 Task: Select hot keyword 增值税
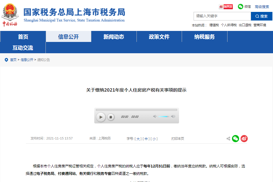[x=214, y=25]
